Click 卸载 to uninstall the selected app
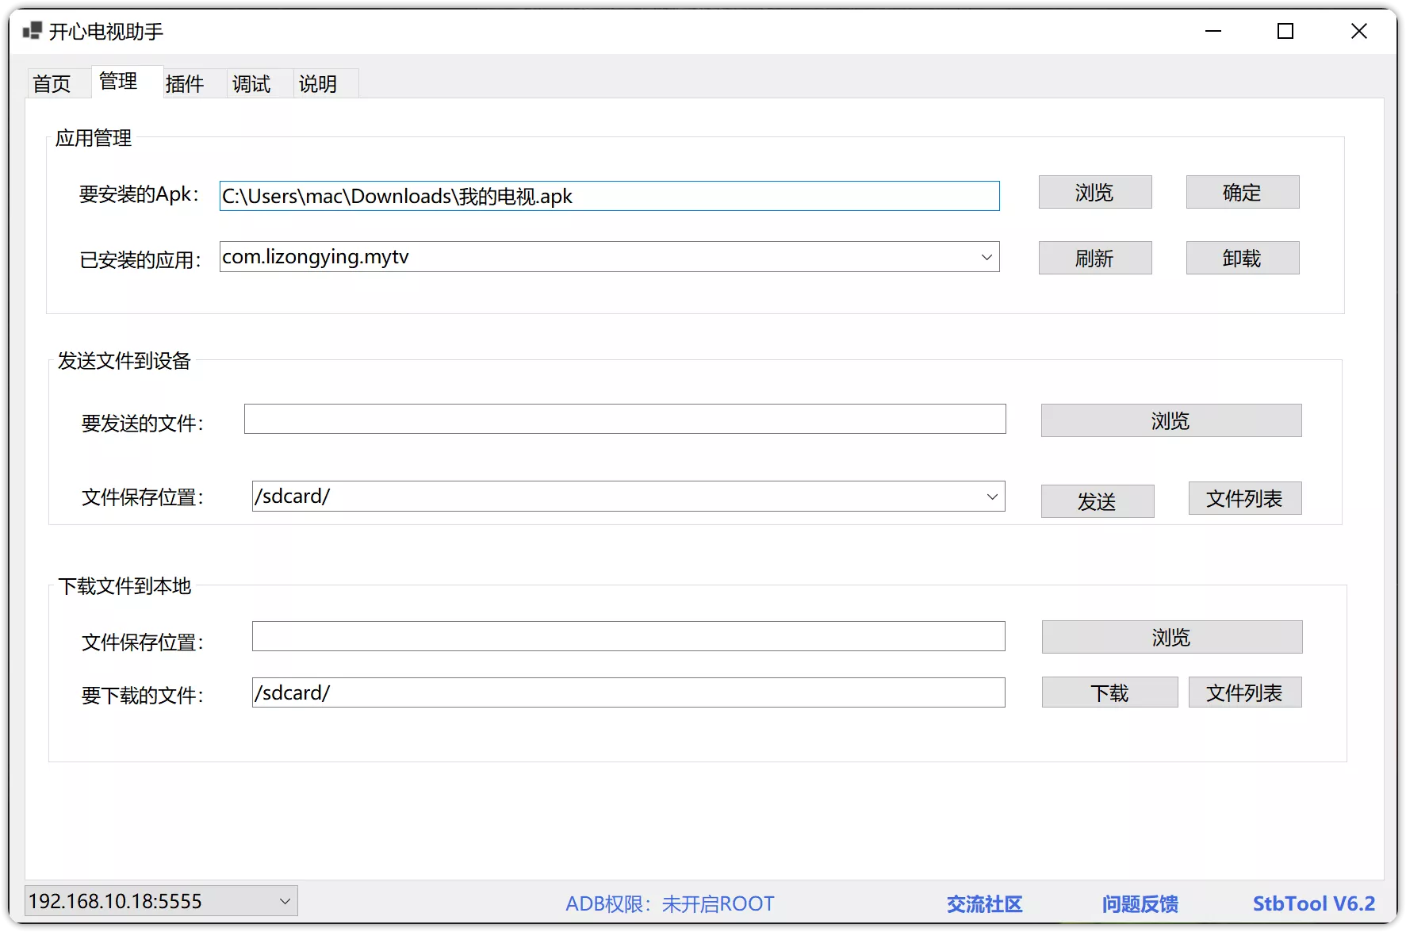The width and height of the screenshot is (1406, 932). pos(1242,257)
